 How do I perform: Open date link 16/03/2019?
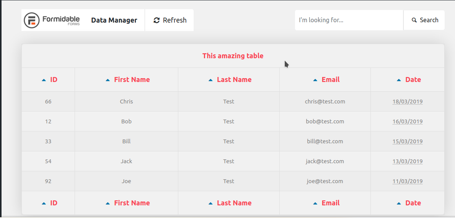tap(408, 121)
